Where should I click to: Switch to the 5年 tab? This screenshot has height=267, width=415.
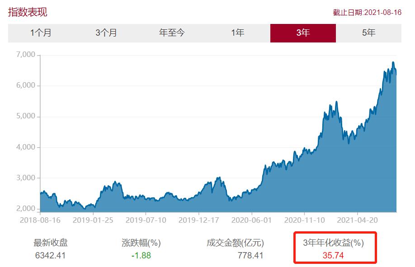coord(368,33)
